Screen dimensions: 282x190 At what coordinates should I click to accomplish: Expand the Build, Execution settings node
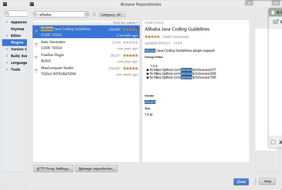pyautogui.click(x=7, y=56)
